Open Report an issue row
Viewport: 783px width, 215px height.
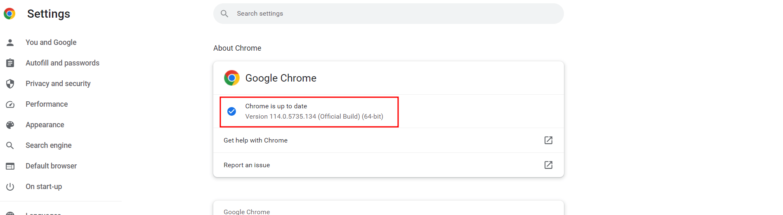[x=388, y=165]
